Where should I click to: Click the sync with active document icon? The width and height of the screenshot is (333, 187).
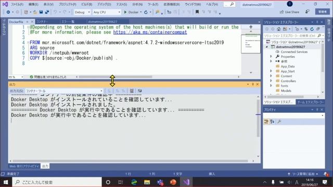point(306,29)
